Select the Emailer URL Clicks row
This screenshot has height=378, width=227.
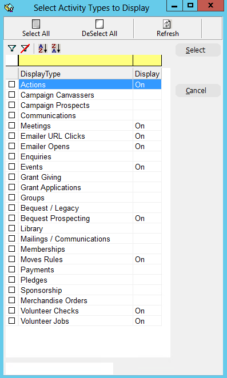click(83, 136)
